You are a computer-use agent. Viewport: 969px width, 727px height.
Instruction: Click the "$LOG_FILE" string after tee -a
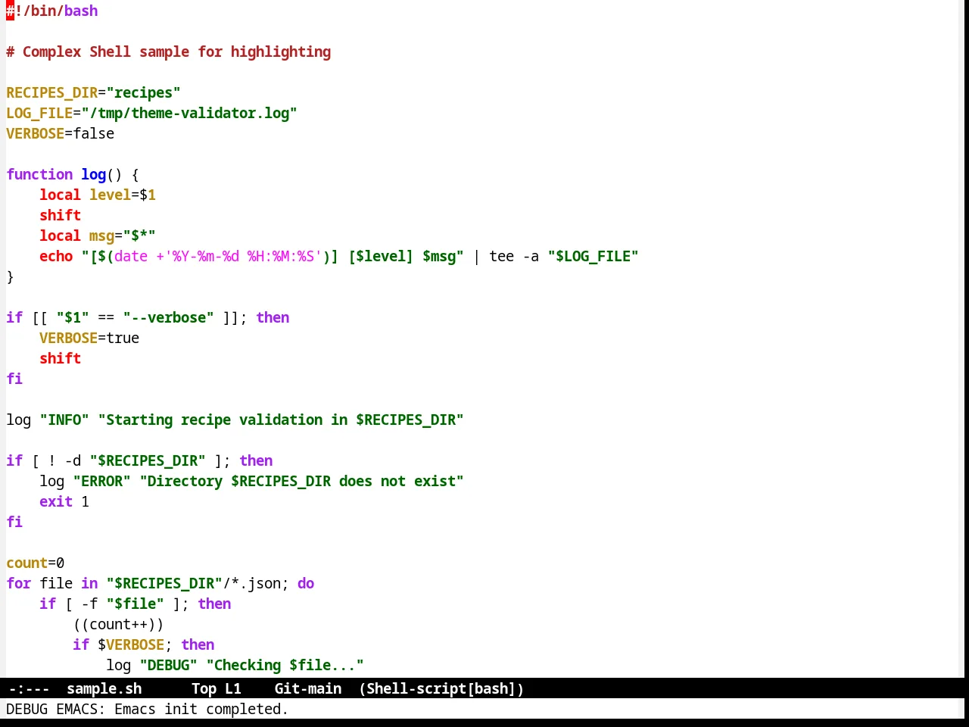click(593, 256)
